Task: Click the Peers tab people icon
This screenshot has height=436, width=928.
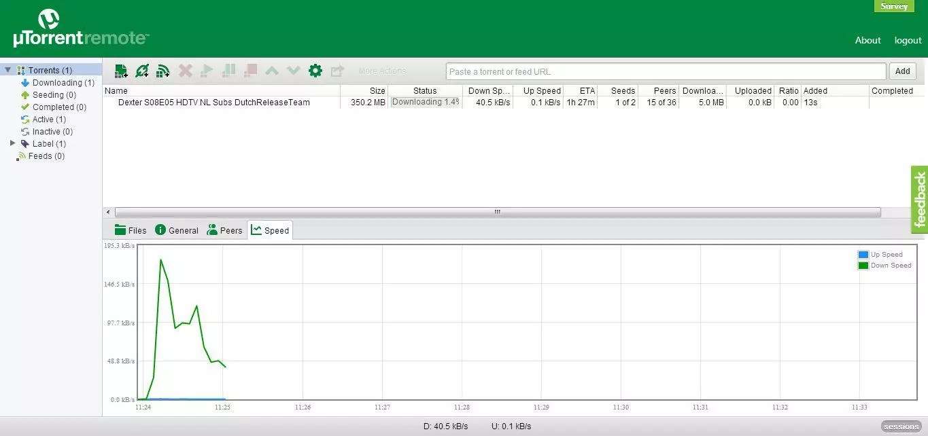Action: [x=212, y=230]
